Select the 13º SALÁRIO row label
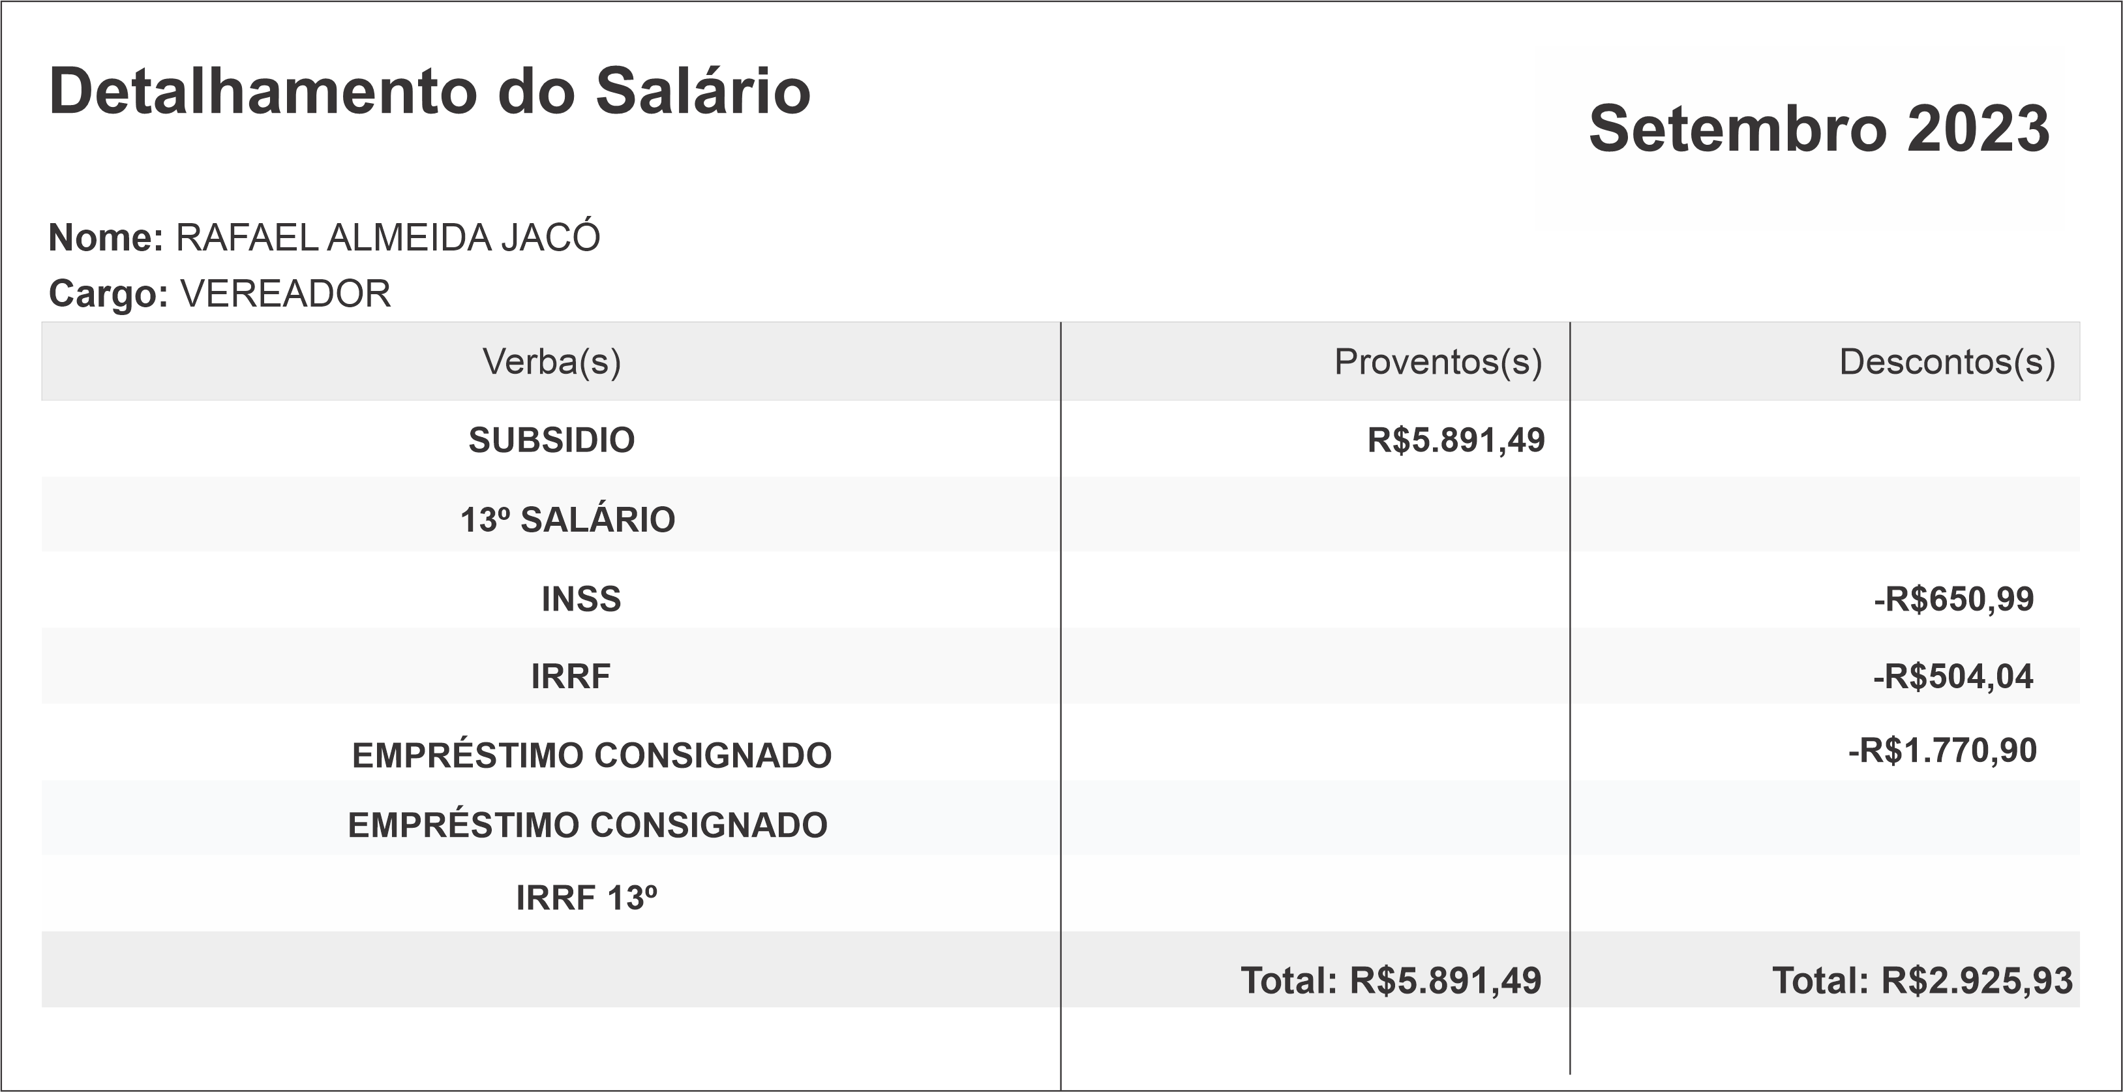 pyautogui.click(x=567, y=520)
